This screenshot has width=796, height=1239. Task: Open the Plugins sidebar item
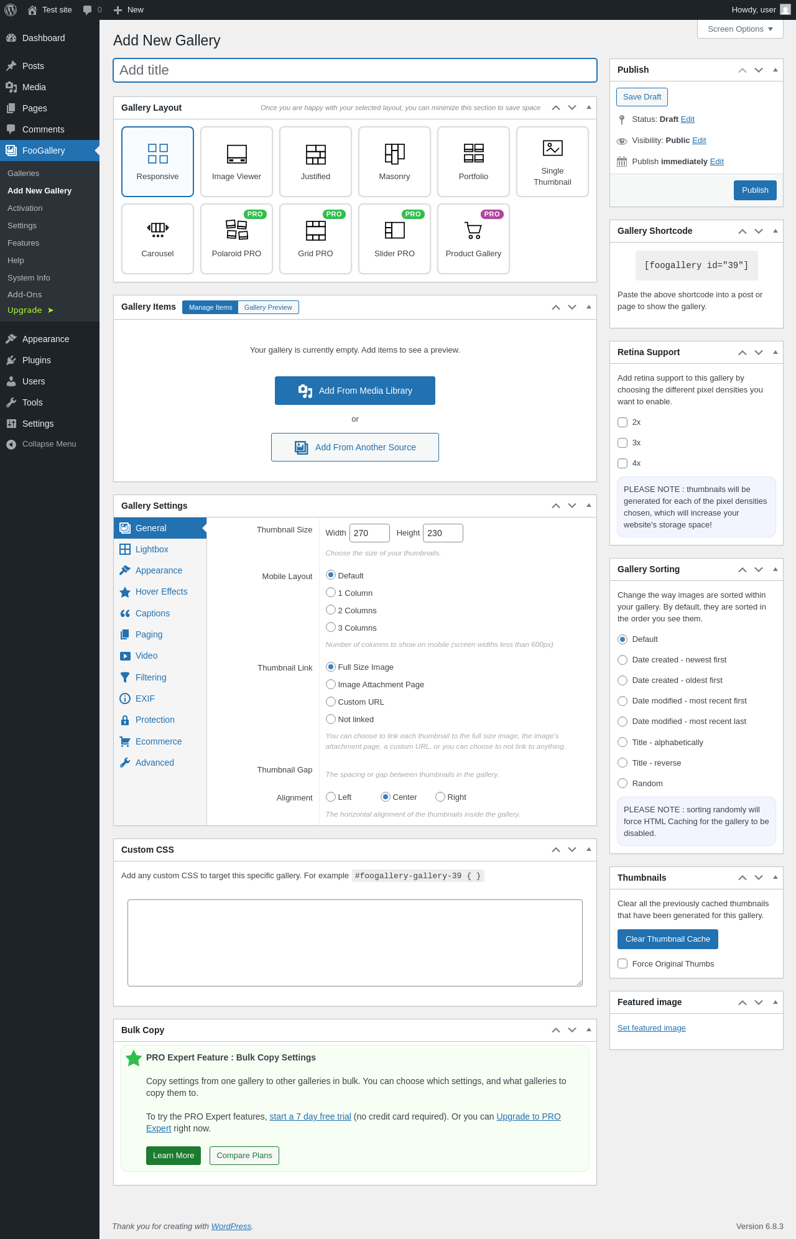pyautogui.click(x=50, y=360)
